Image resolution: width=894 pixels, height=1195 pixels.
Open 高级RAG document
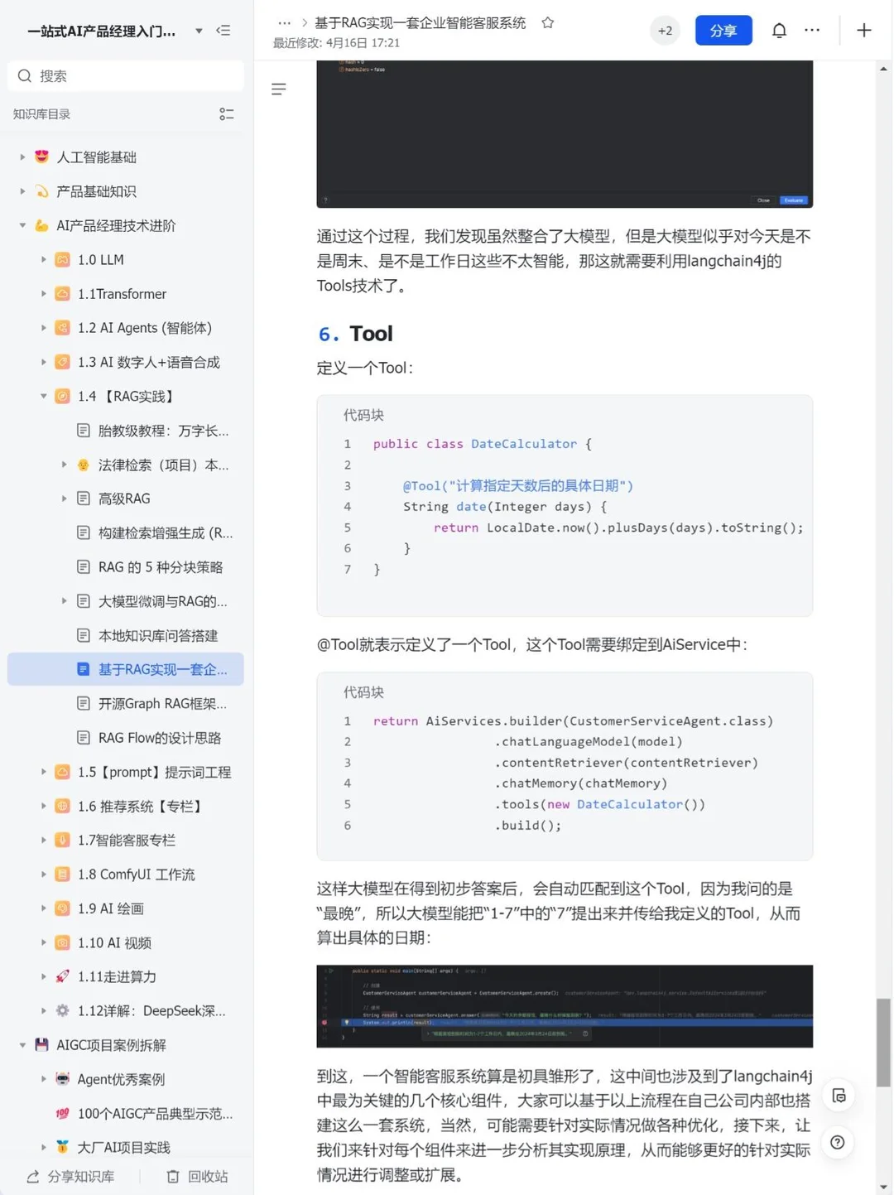pos(126,499)
